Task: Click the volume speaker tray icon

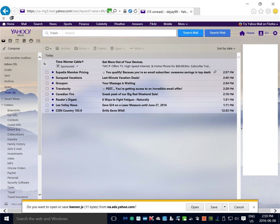Action: 237,219
